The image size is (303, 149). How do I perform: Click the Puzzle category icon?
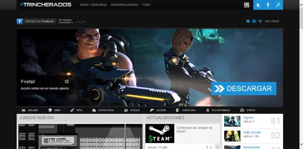[126, 110]
